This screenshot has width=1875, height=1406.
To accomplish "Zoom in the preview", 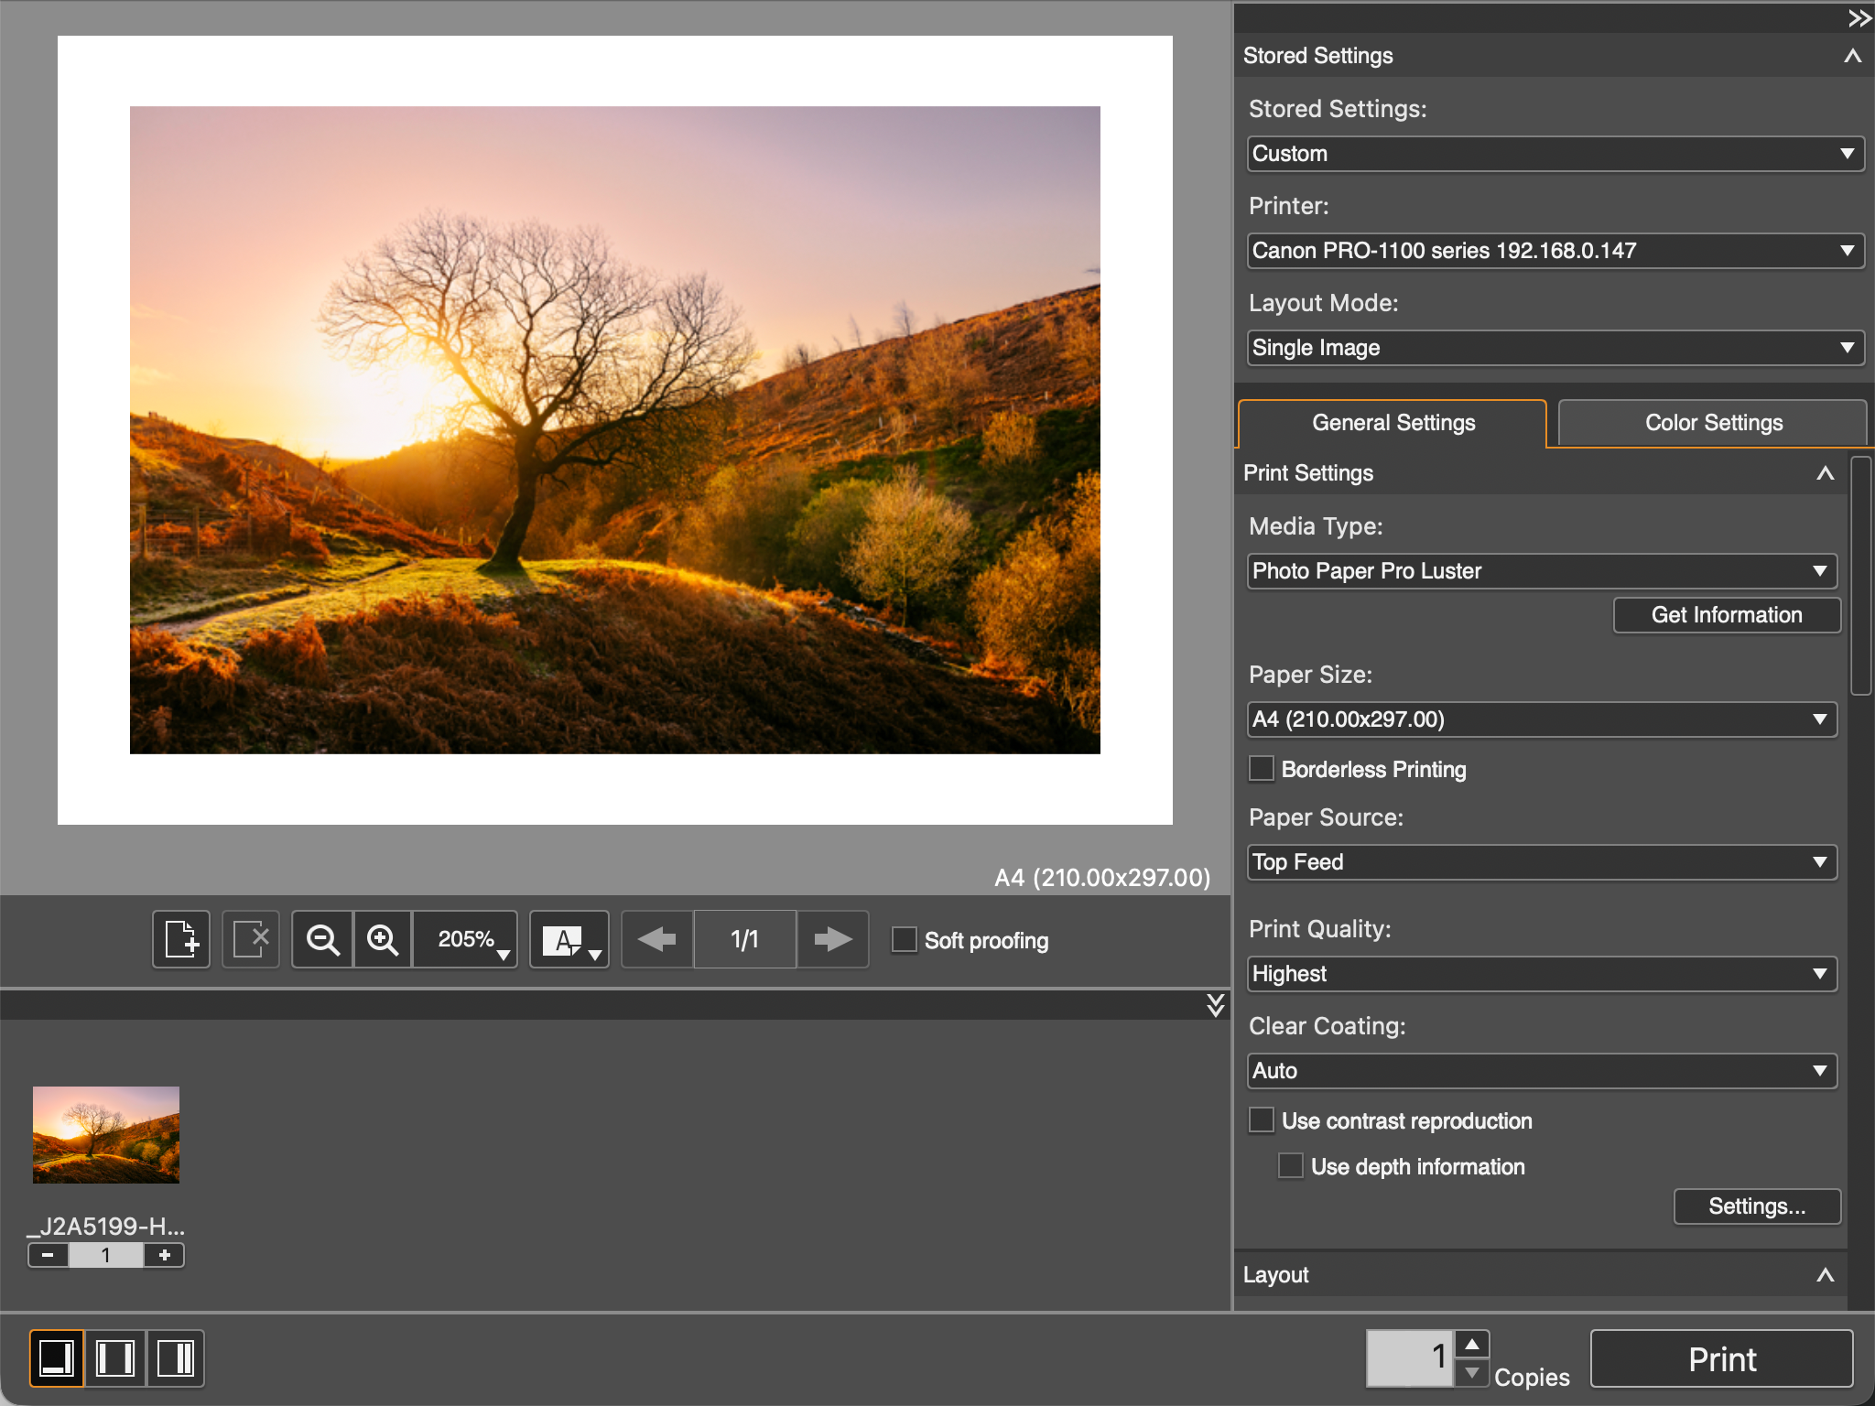I will [x=383, y=939].
